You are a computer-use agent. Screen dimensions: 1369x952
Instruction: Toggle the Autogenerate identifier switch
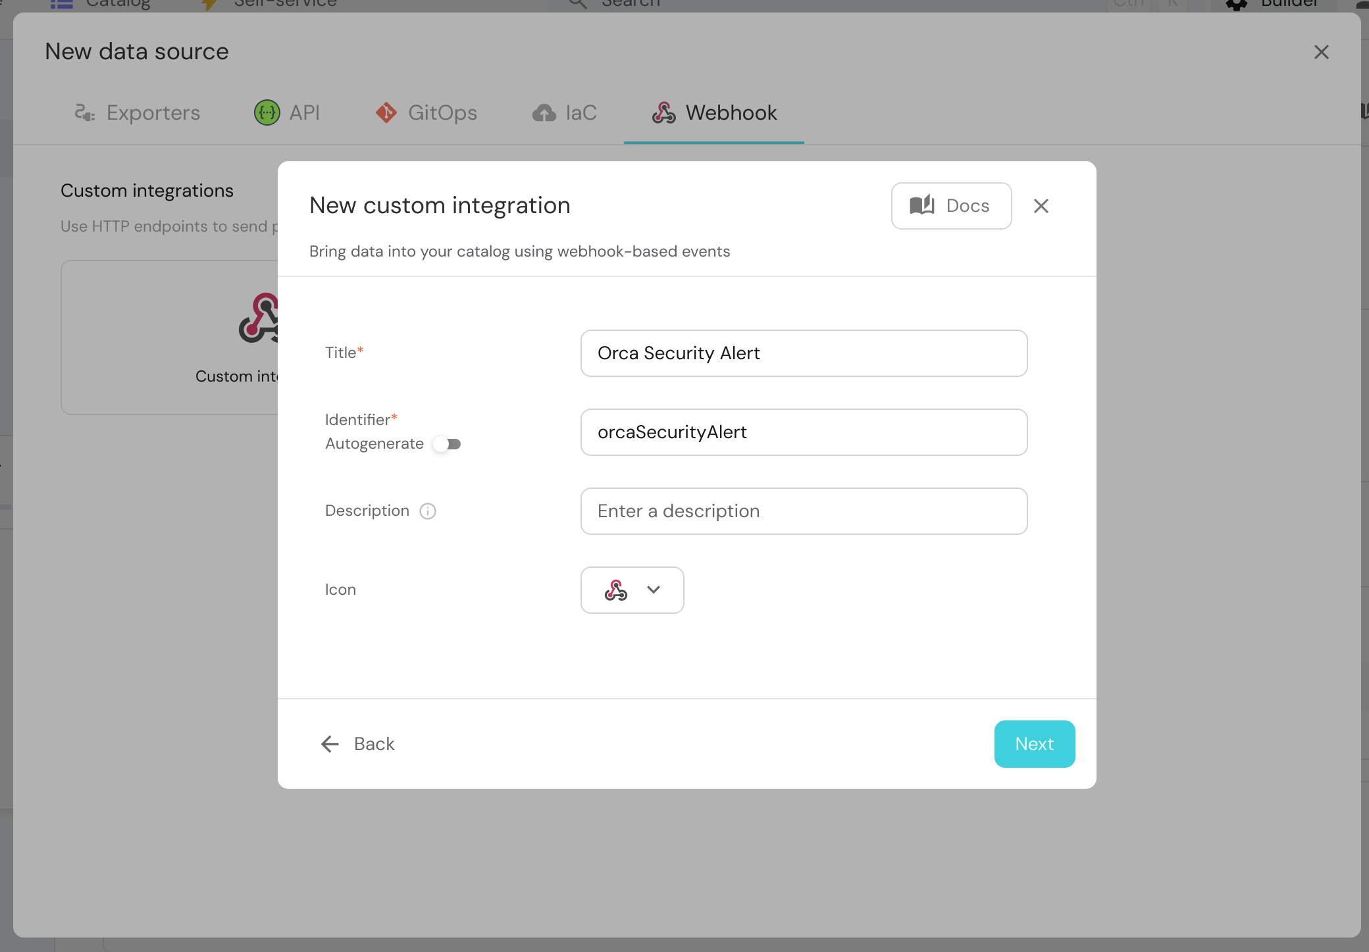[x=448, y=444]
